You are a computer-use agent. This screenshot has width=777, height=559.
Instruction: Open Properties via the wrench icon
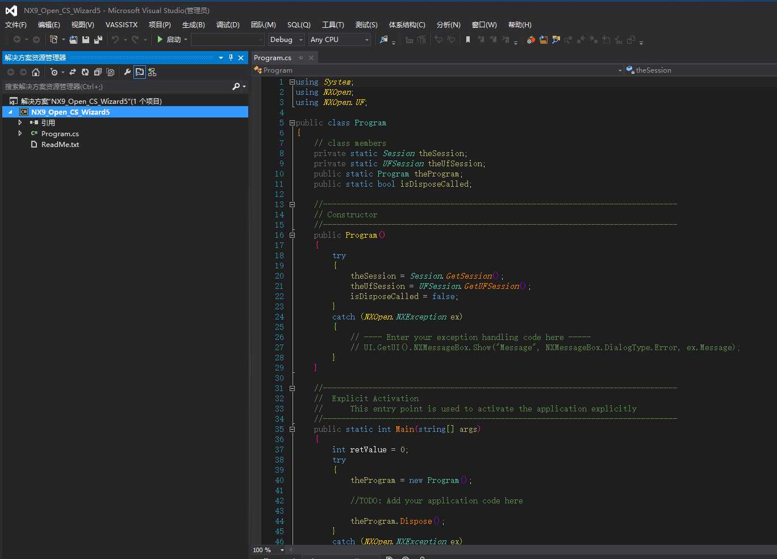(127, 72)
